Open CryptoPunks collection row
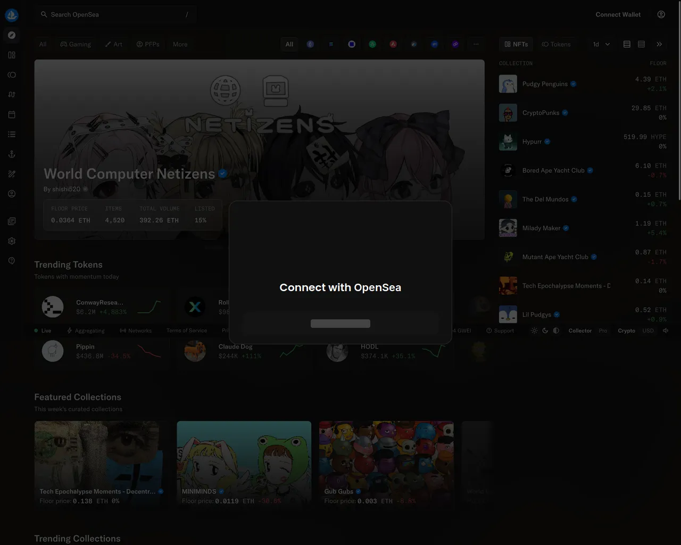The height and width of the screenshot is (545, 681). 583,113
